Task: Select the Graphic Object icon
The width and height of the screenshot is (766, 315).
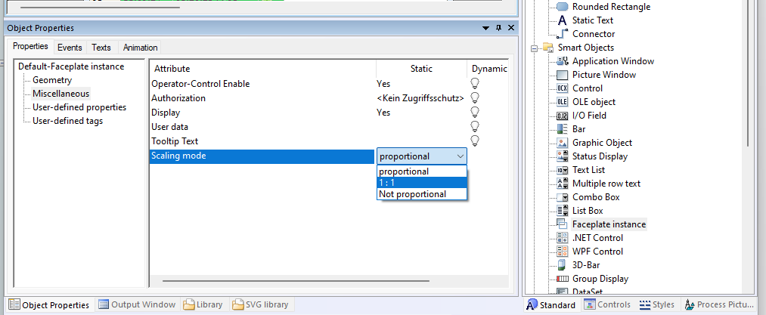Action: [563, 143]
